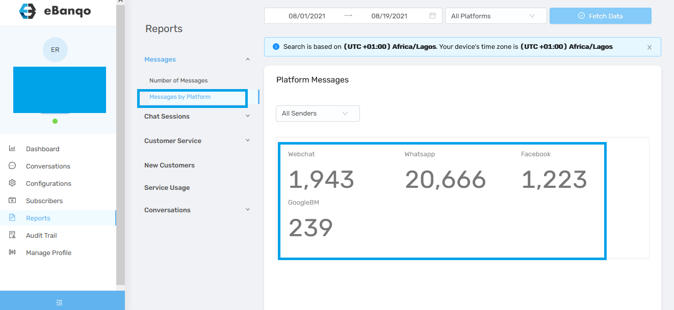Click the Configurations gear icon
Viewport: 674px width, 310px height.
[13, 183]
